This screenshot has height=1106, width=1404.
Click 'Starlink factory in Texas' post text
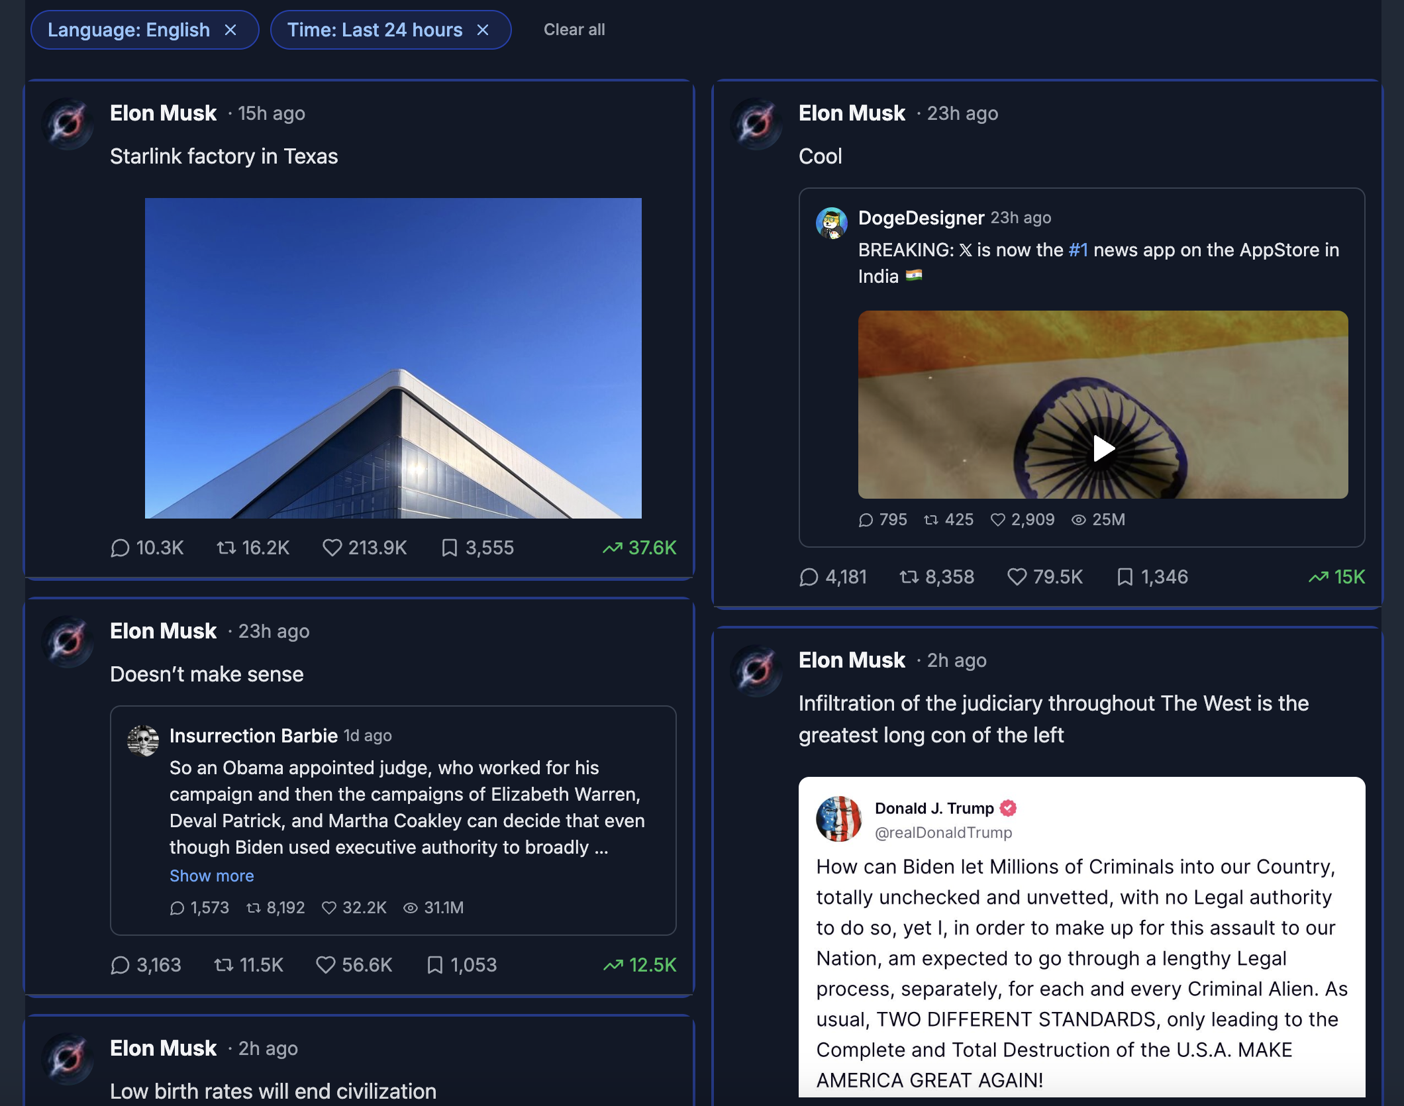[224, 156]
